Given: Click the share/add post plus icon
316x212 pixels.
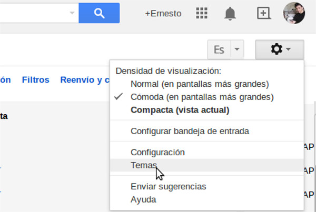Looking at the screenshot, I should [264, 13].
